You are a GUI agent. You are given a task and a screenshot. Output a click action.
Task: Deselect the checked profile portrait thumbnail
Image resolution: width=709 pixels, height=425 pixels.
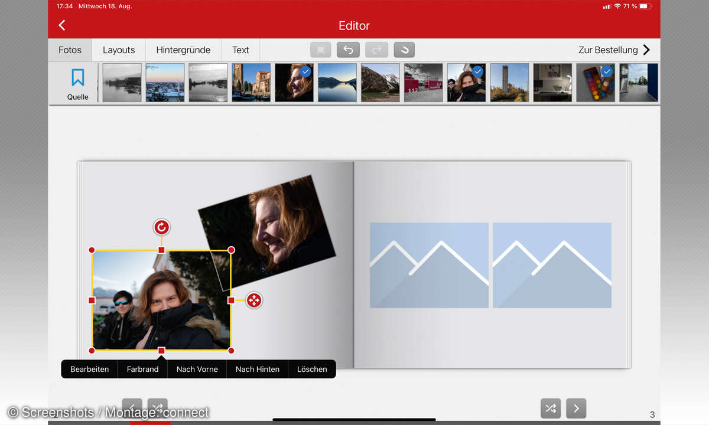click(294, 83)
